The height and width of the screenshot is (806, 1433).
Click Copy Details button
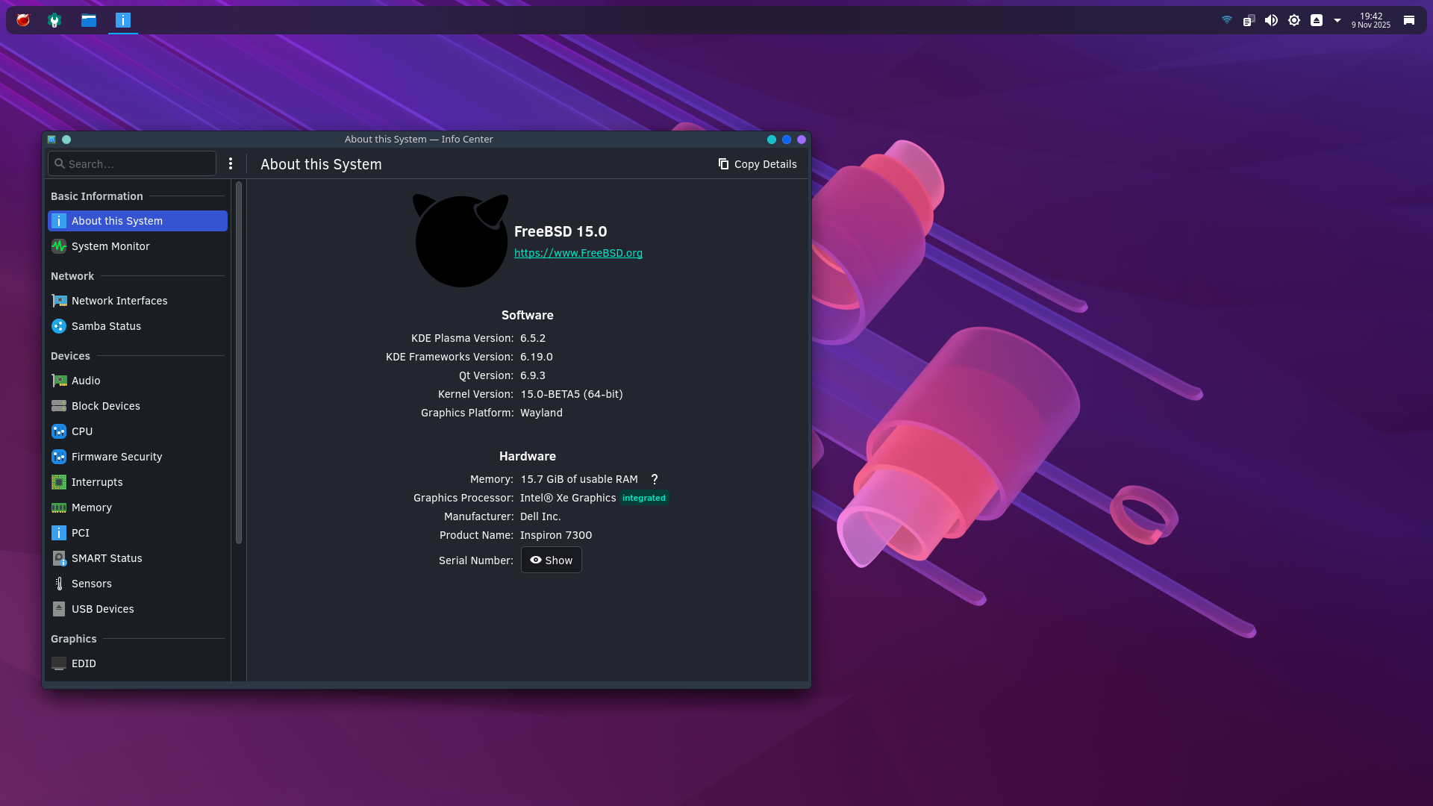click(x=758, y=164)
